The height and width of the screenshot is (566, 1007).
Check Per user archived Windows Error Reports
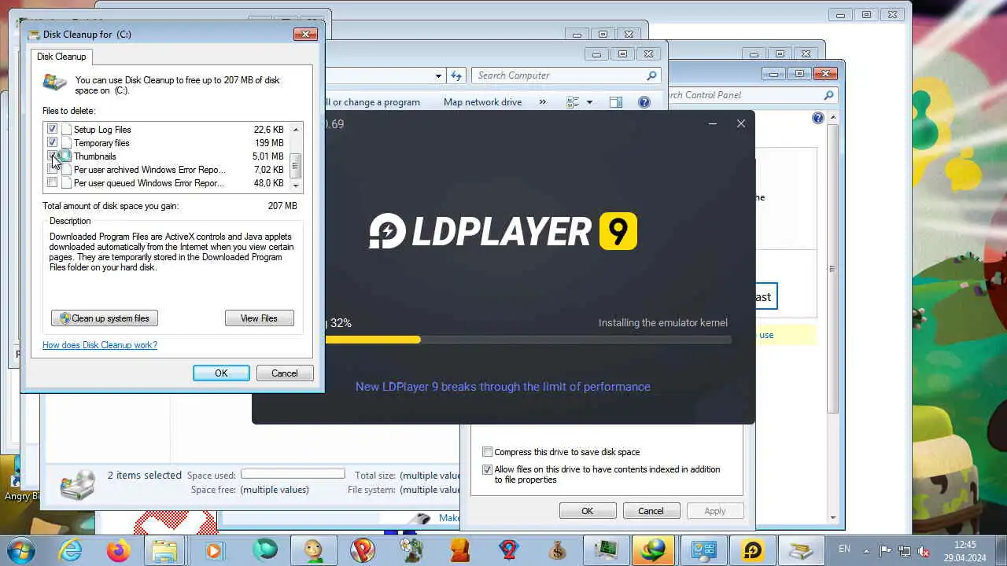pyautogui.click(x=52, y=169)
